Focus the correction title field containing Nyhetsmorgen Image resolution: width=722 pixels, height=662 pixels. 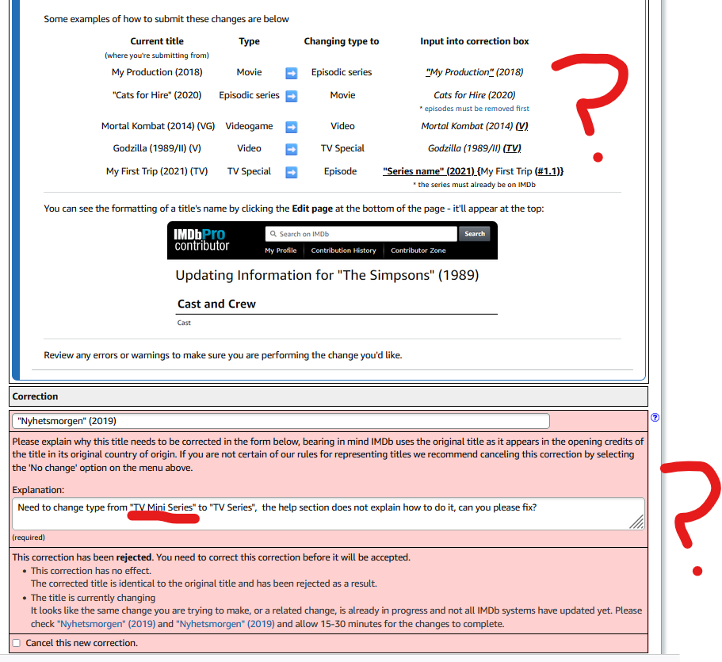[281, 421]
